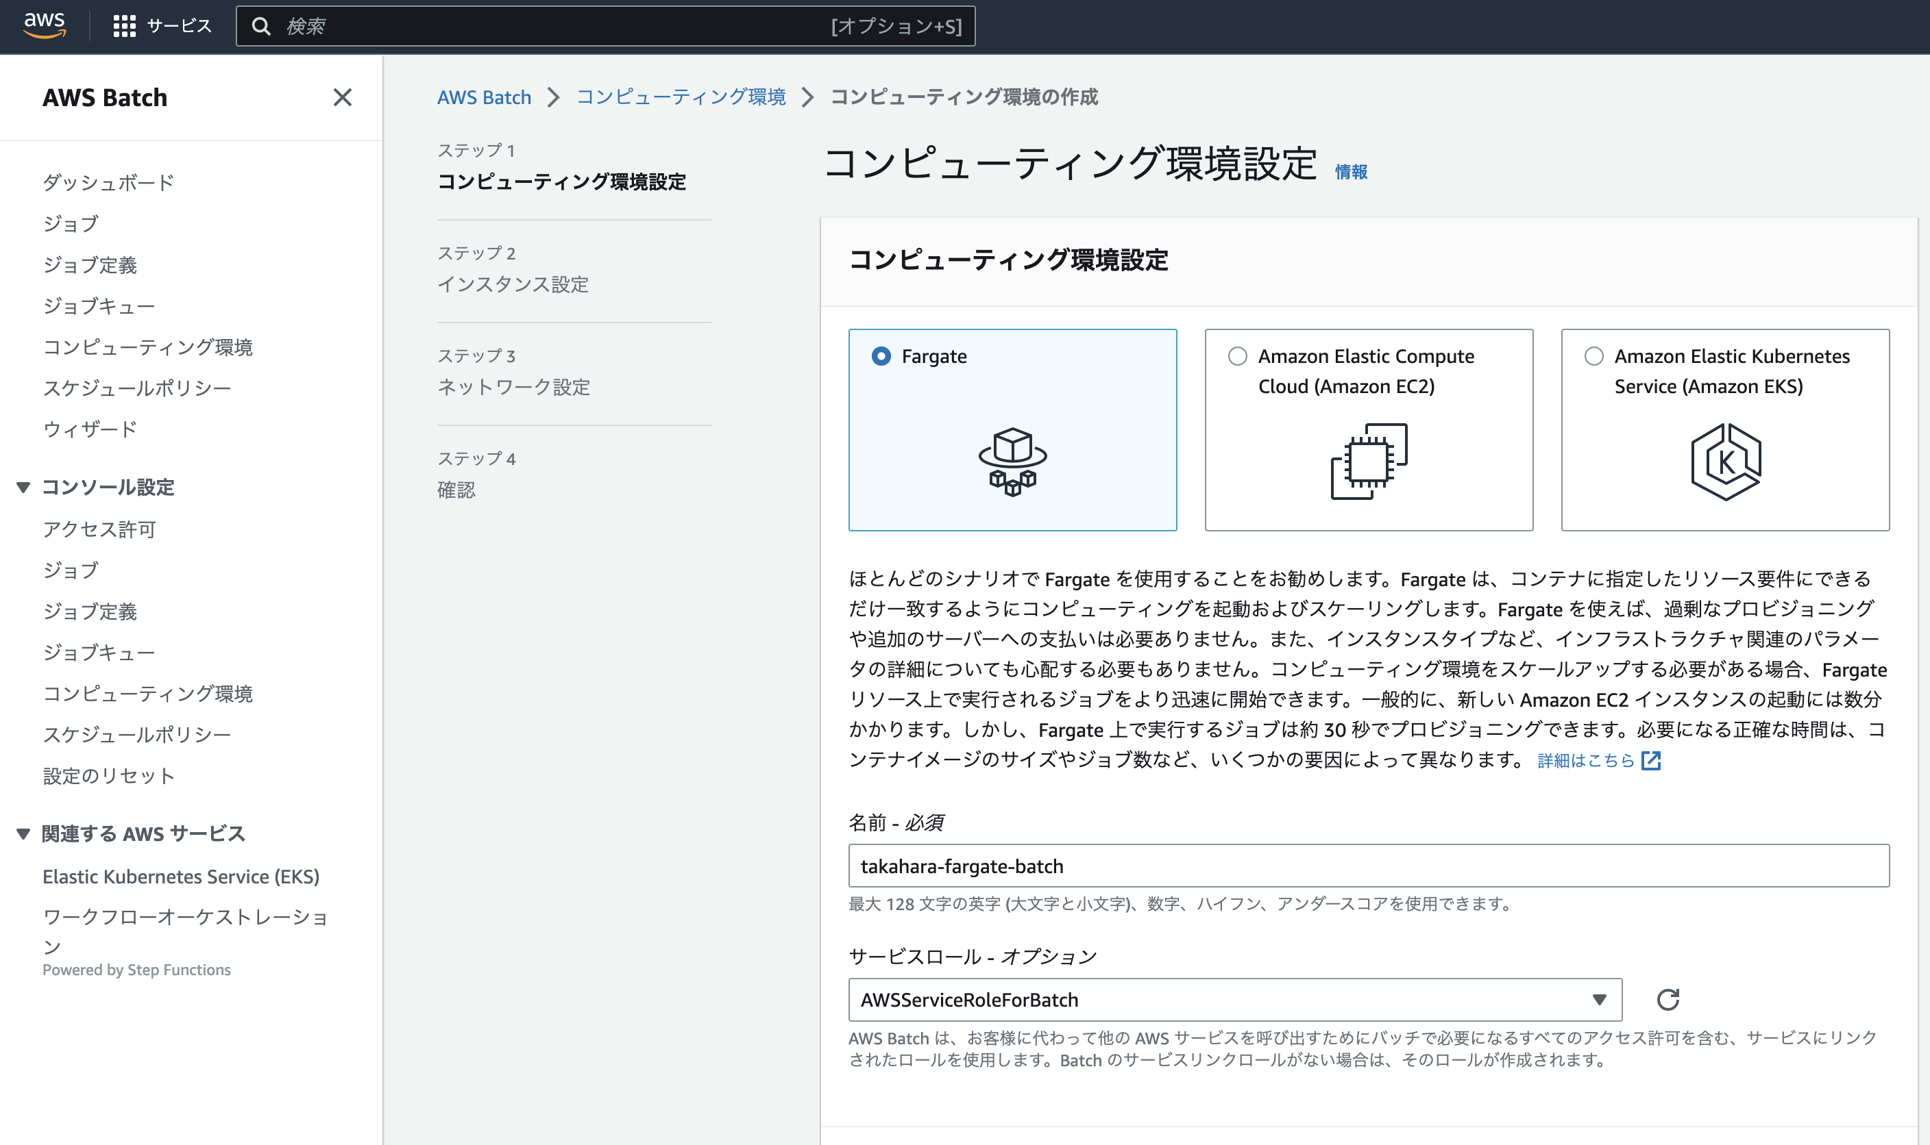The width and height of the screenshot is (1930, 1145).
Task: Open Elastic Kubernetes Service (EKS) link
Action: (182, 876)
